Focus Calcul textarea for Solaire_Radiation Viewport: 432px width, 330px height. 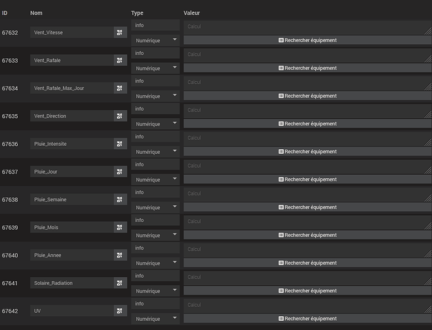pos(307,278)
